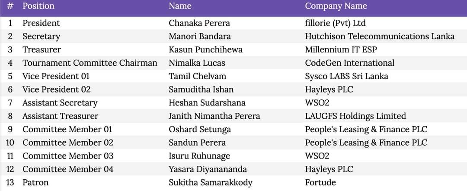The image size is (467, 191).
Task: Click the Position column header
Action: tap(38, 6)
